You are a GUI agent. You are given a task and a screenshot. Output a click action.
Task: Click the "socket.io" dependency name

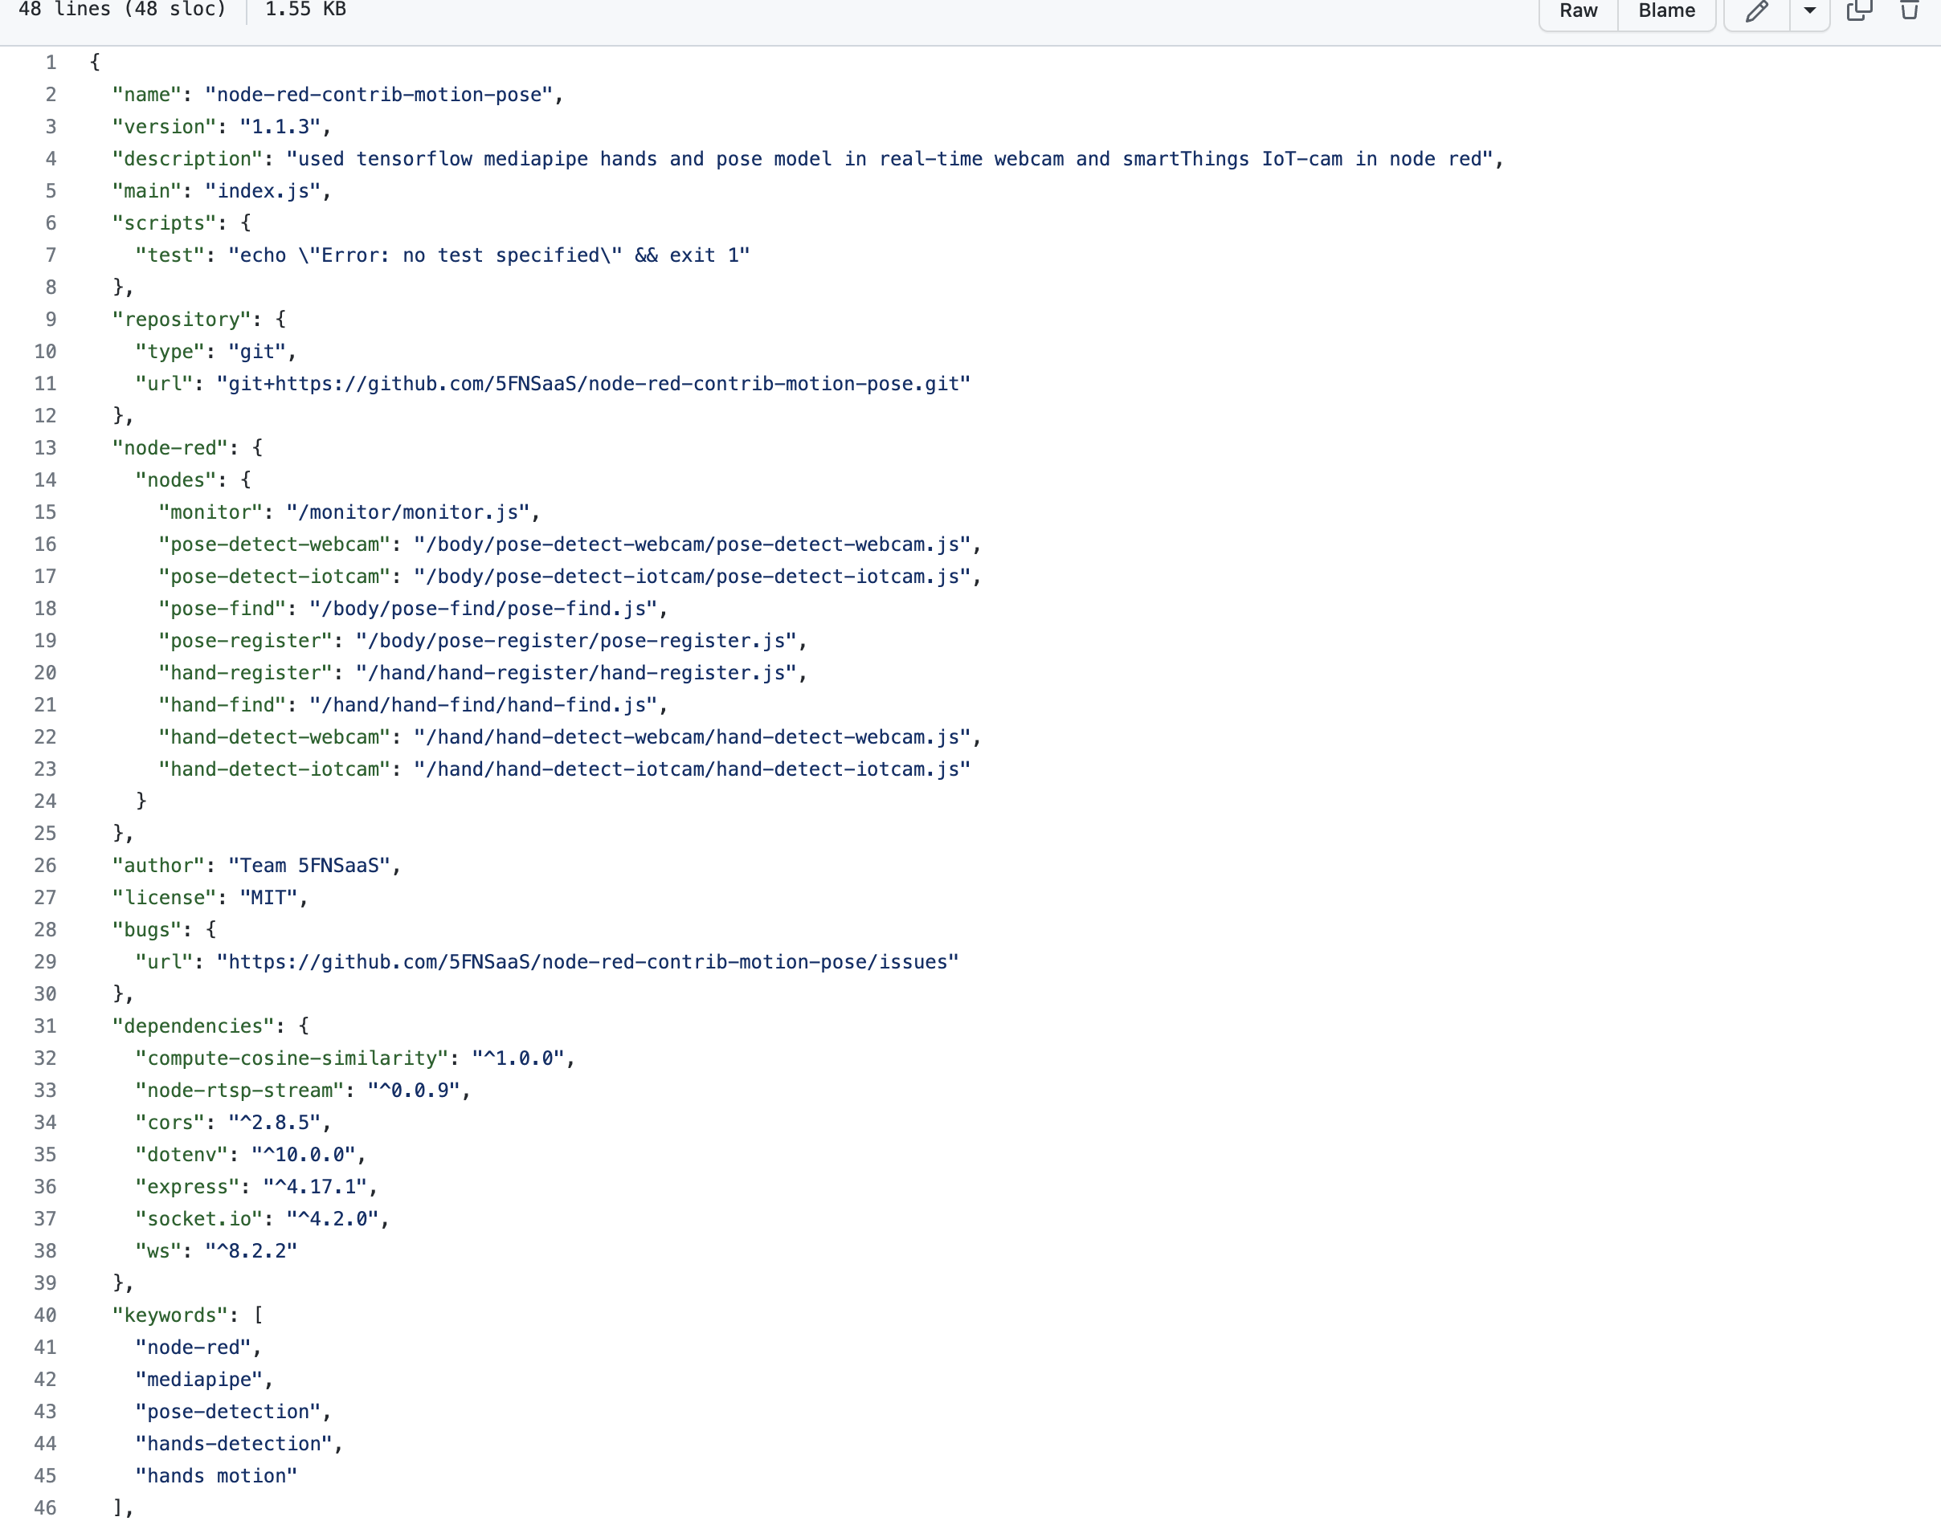coord(198,1218)
